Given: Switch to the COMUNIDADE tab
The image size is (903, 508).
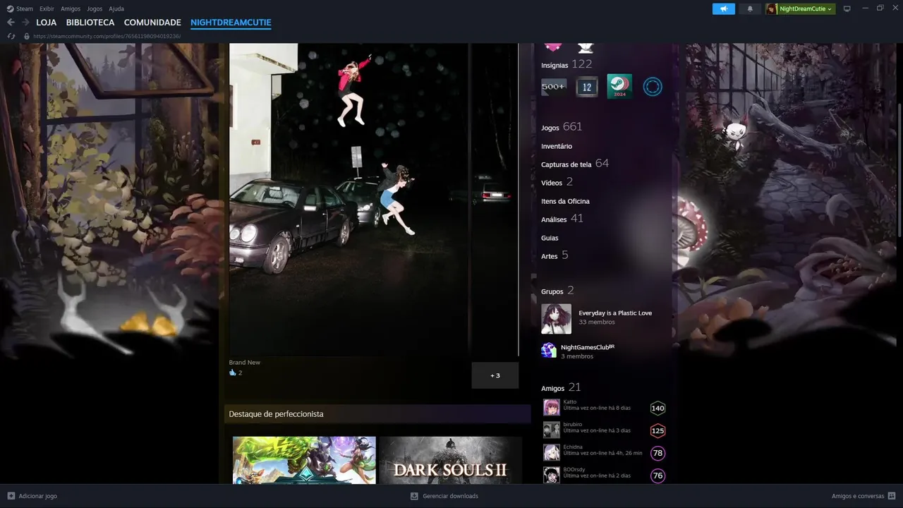Looking at the screenshot, I should pos(152,23).
